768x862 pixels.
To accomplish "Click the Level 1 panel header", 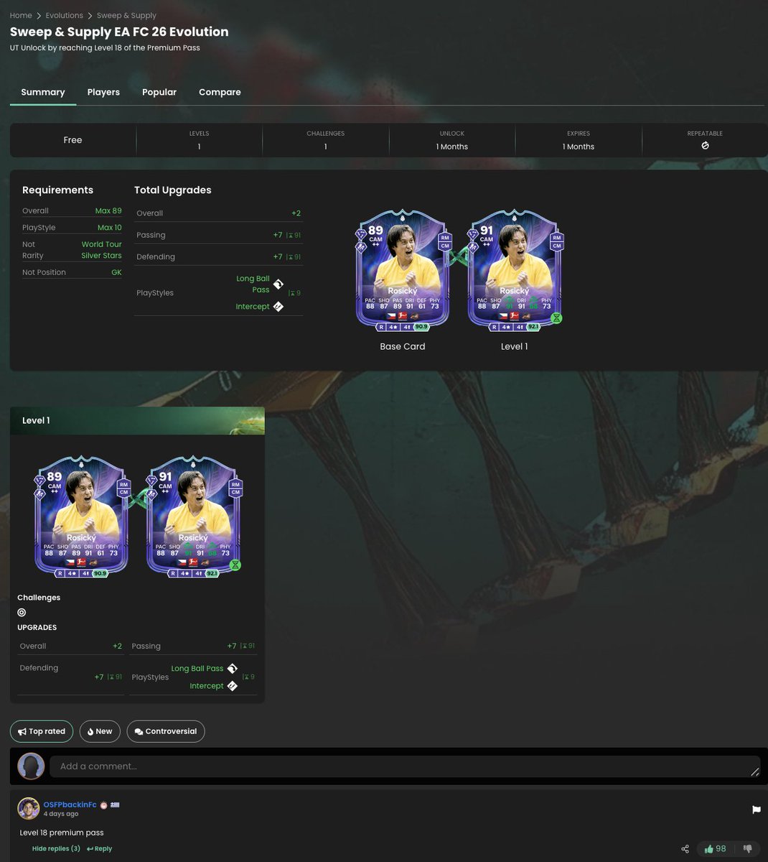I will [137, 421].
